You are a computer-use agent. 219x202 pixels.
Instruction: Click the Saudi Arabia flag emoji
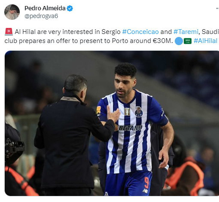coord(188,41)
